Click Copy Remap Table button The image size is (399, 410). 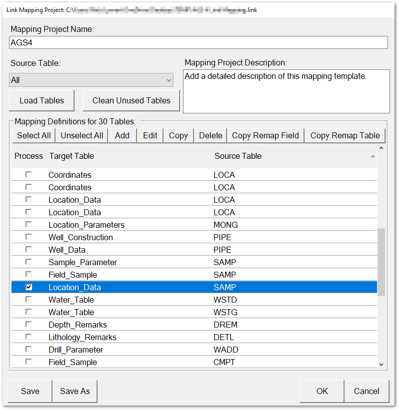pos(345,135)
